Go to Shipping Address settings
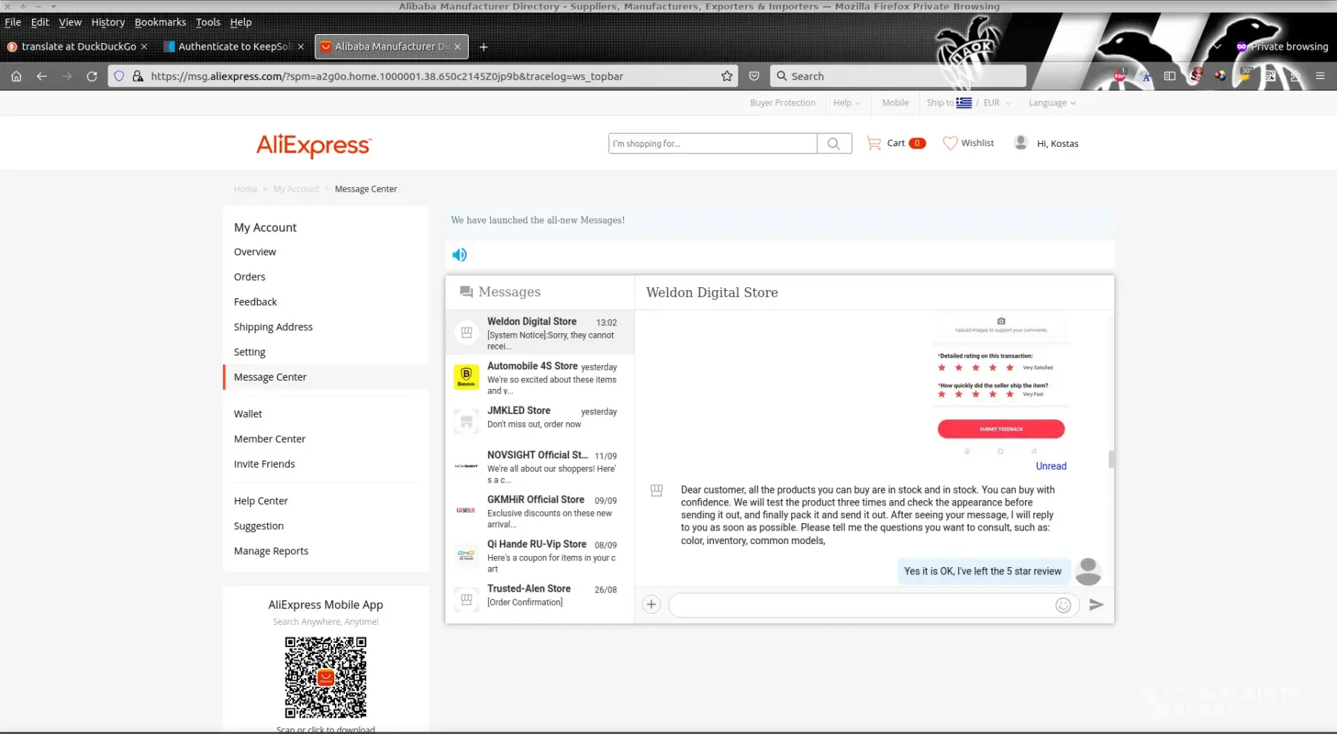This screenshot has width=1337, height=734. pos(273,327)
